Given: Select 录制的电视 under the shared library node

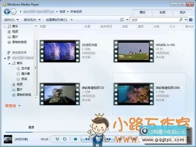Looking at the screenshot, I should 24,95.
